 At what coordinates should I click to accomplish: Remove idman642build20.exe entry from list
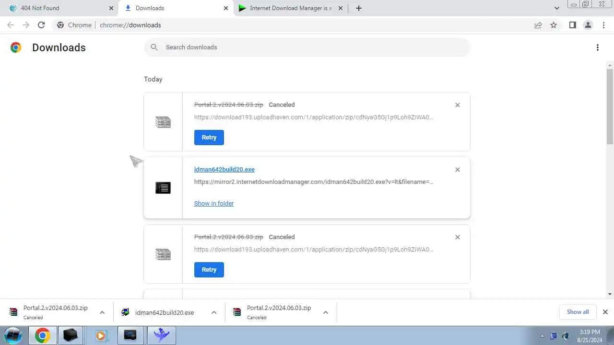(458, 170)
